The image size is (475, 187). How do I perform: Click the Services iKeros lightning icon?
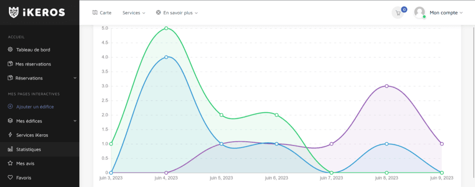[x=11, y=135]
